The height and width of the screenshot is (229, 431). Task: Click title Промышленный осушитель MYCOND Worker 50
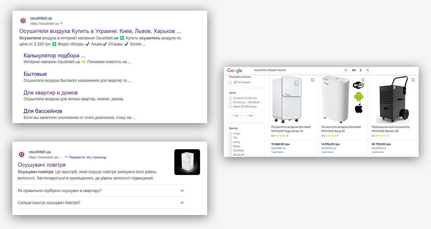point(390,129)
